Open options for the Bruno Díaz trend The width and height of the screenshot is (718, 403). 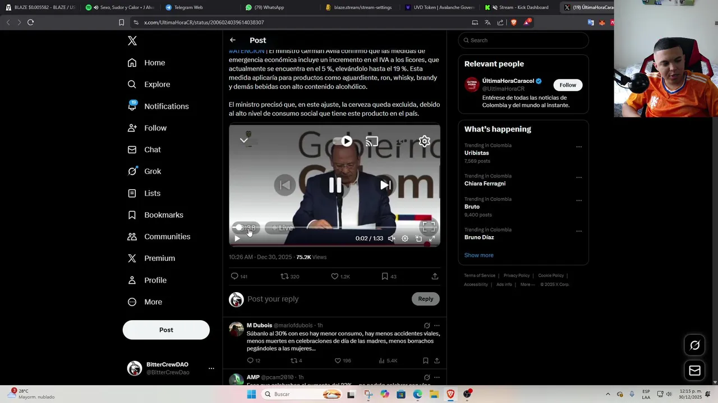tap(579, 231)
